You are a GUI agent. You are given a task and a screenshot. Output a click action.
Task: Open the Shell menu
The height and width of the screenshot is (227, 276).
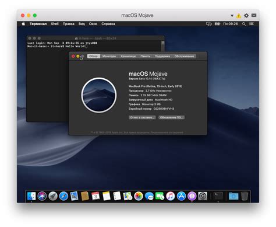click(55, 24)
